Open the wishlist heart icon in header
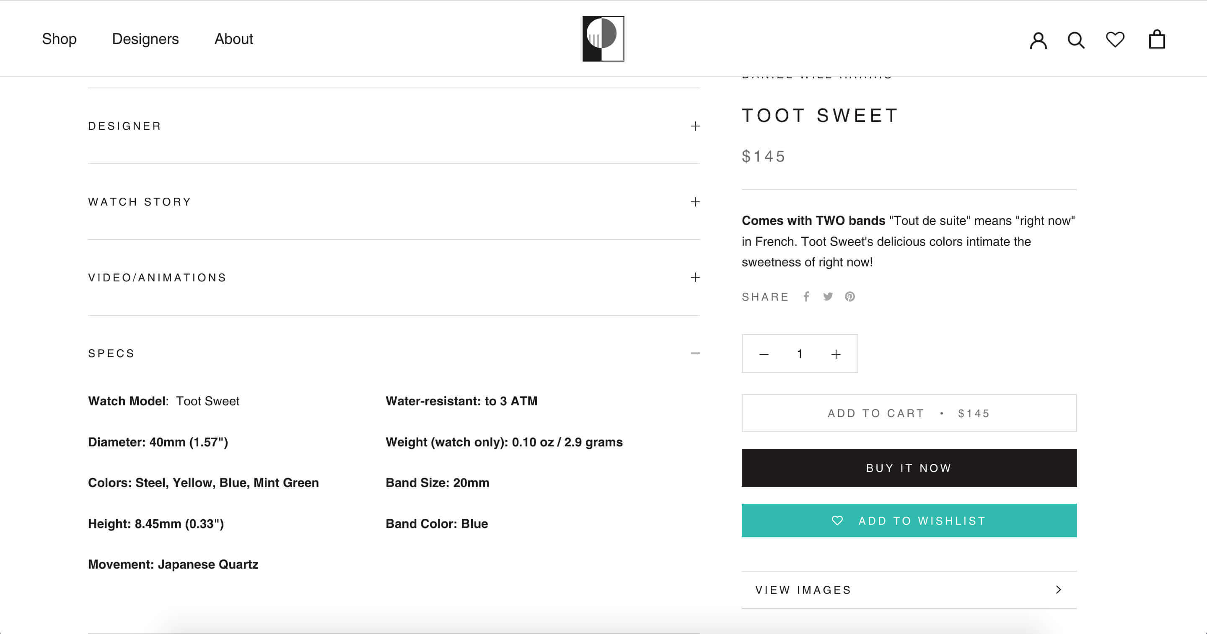 pos(1115,39)
